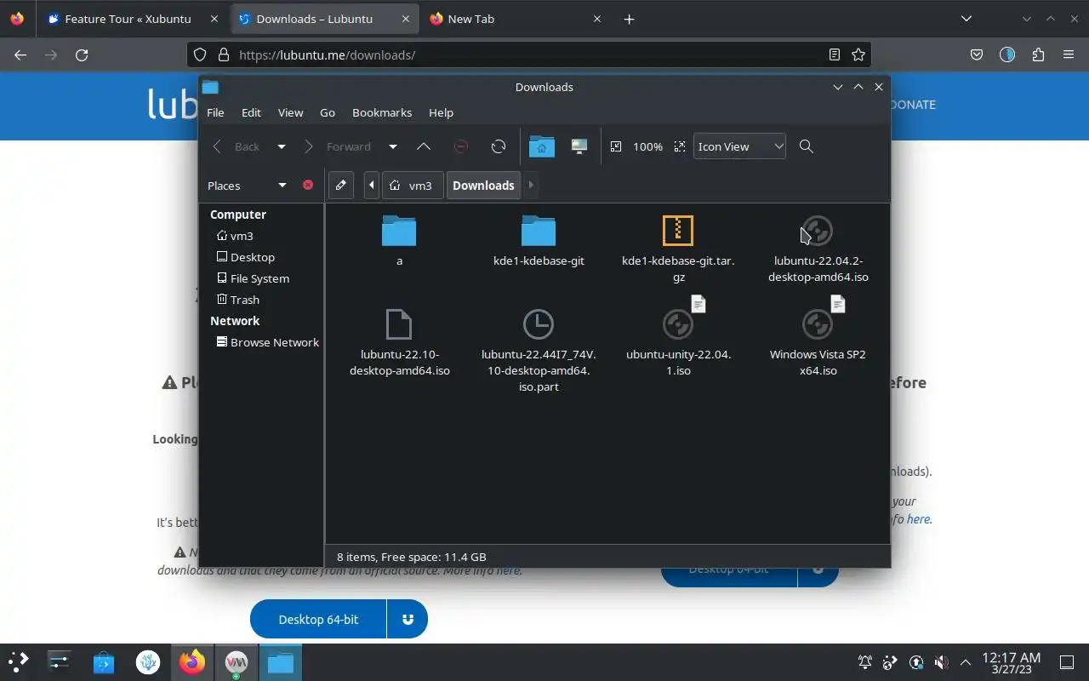The width and height of the screenshot is (1089, 681).
Task: Open the View menu
Action: pos(290,112)
